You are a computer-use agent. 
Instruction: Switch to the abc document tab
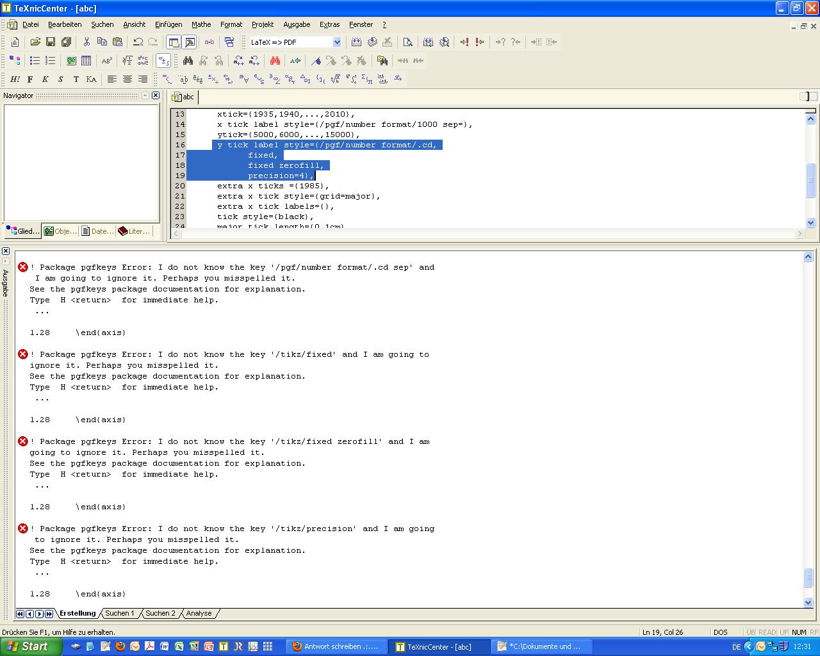coord(183,97)
